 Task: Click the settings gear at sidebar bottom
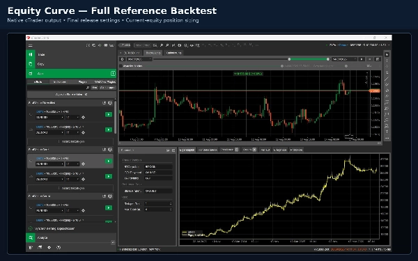(x=49, y=247)
